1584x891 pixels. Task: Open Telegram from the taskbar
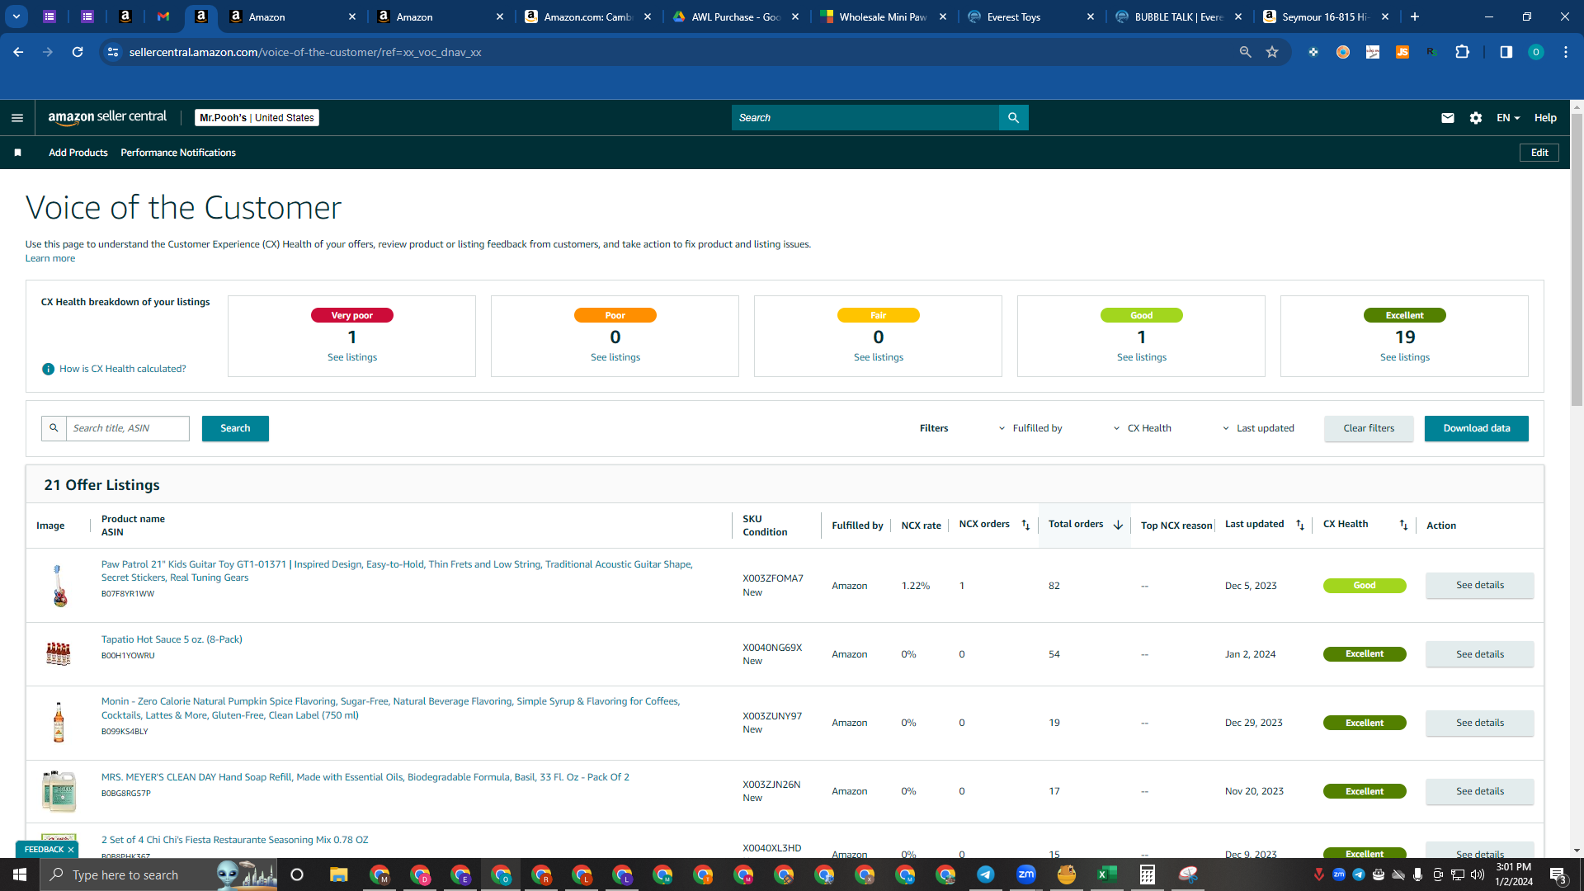pyautogui.click(x=985, y=874)
